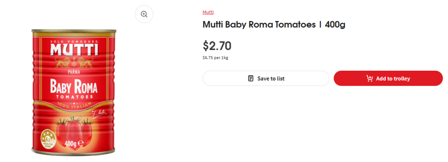The height and width of the screenshot is (162, 448).
Task: Click the MUTTI logo on the can
Action: coord(74,49)
